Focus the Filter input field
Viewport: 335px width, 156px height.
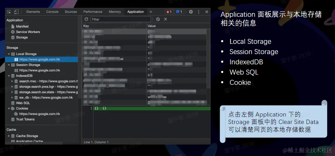pos(121,19)
